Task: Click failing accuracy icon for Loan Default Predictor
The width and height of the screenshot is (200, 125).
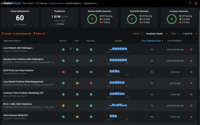Action: (91, 83)
